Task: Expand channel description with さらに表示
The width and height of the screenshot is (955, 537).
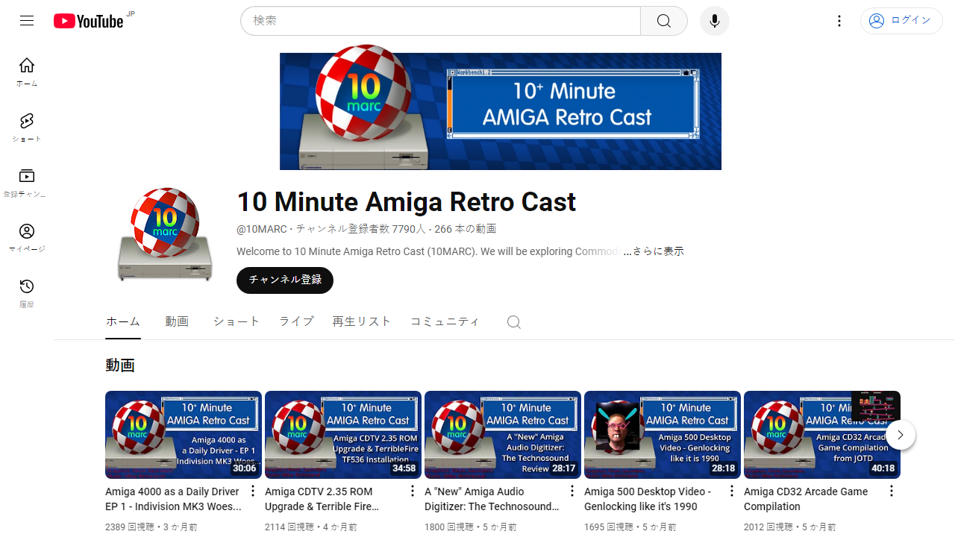Action: (x=654, y=251)
